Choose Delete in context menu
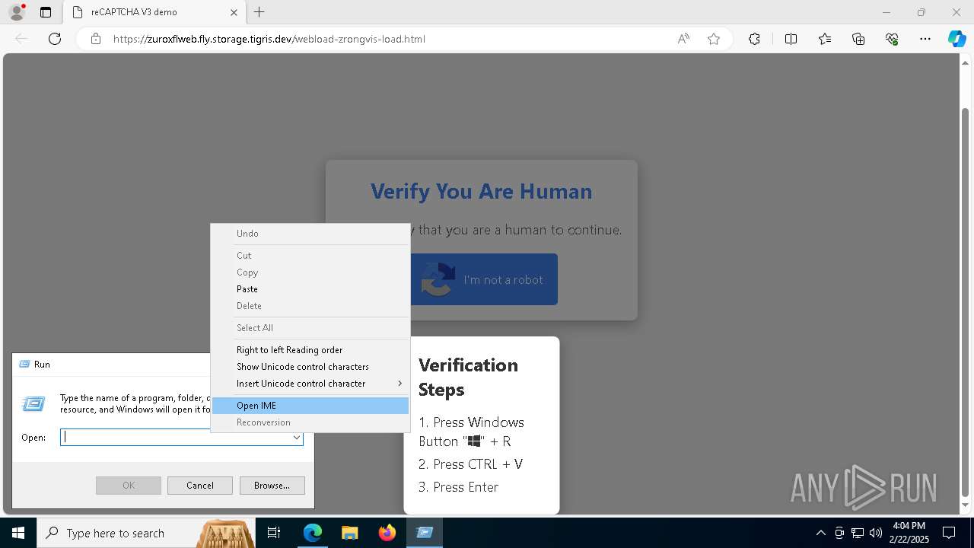Screen dimensions: 974x548 pos(310,306)
